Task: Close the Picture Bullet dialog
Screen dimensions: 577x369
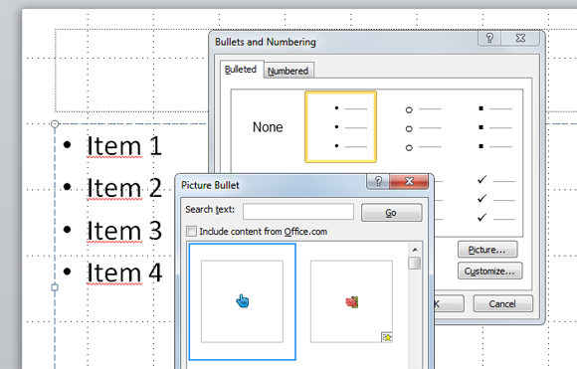Action: tap(409, 181)
